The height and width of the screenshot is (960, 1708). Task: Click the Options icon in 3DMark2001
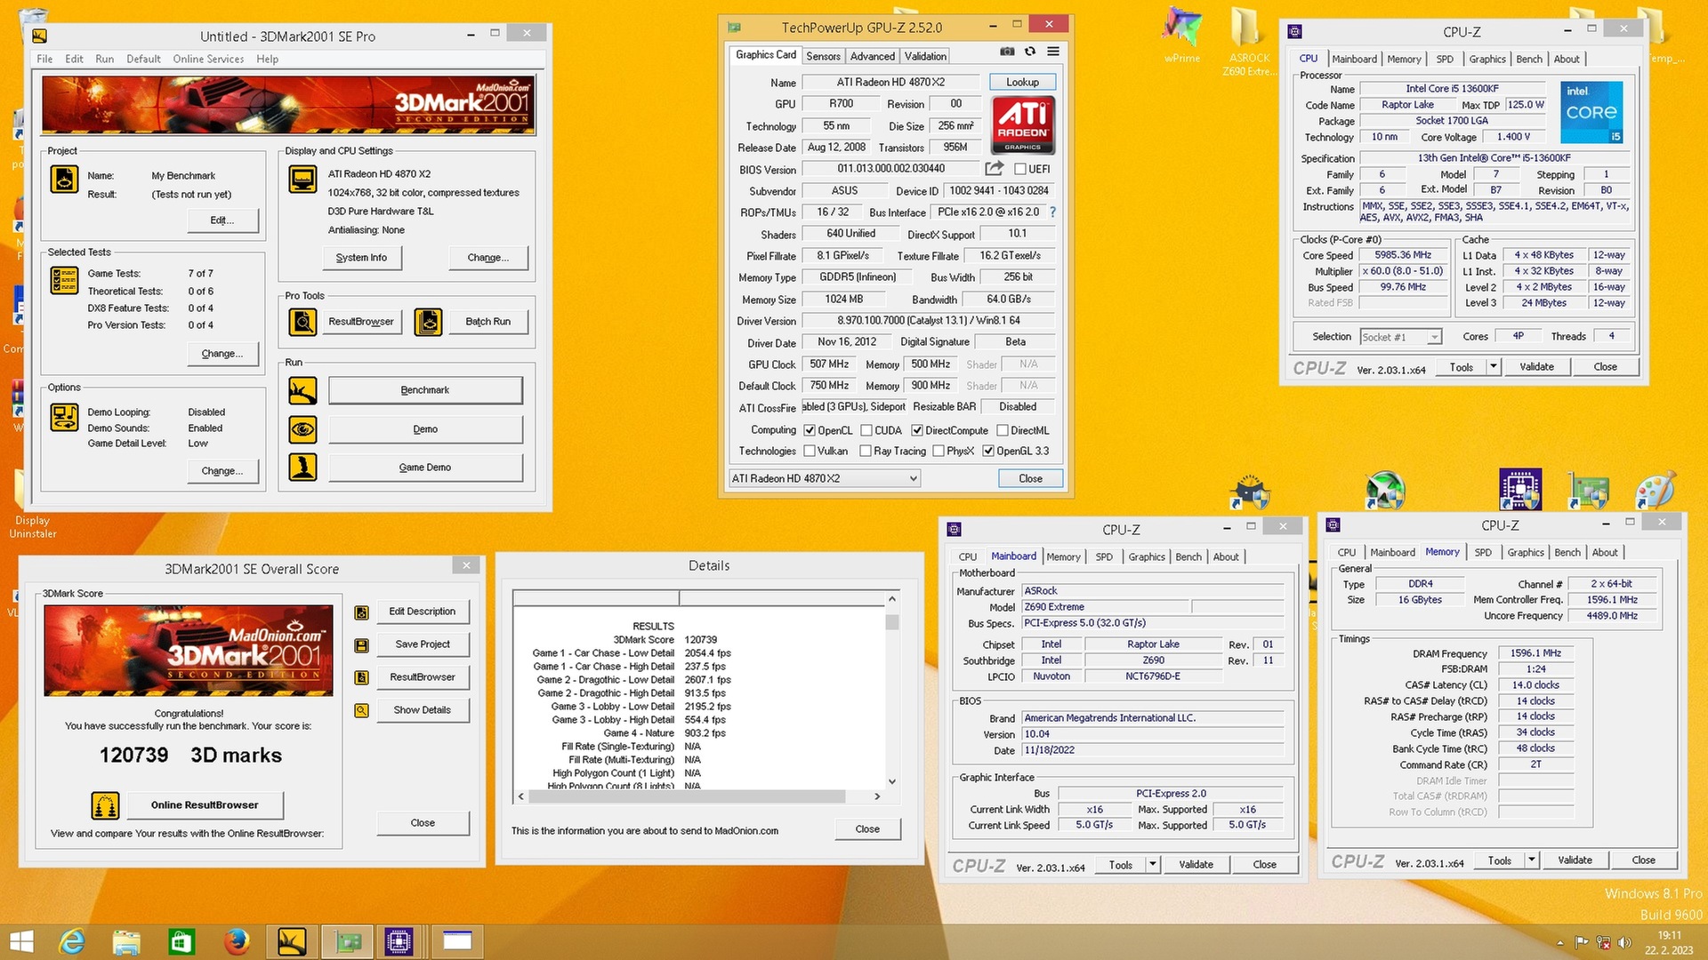(x=64, y=417)
